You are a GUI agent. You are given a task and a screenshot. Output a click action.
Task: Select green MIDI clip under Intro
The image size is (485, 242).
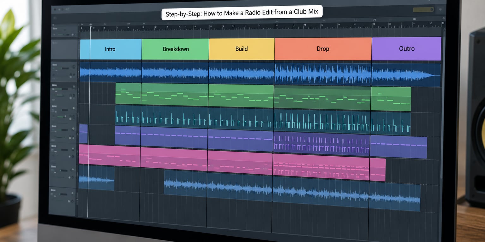click(x=128, y=94)
